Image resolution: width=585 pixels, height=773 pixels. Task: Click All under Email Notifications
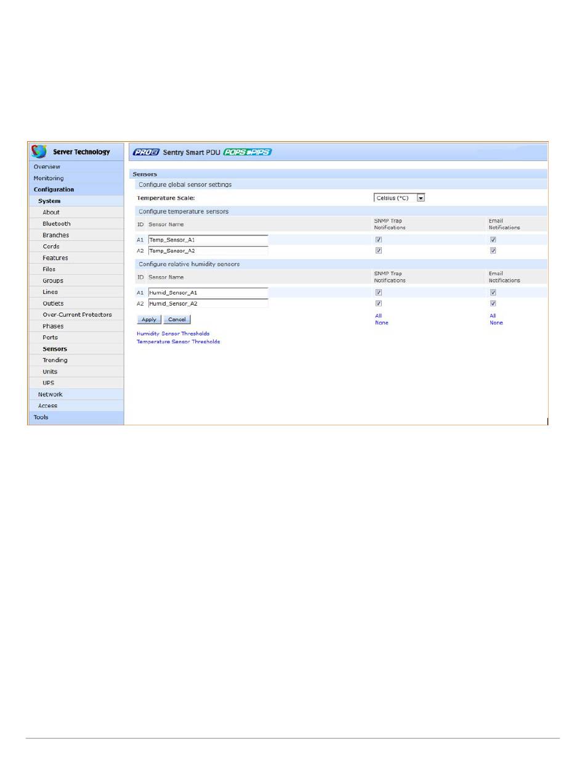pos(493,316)
